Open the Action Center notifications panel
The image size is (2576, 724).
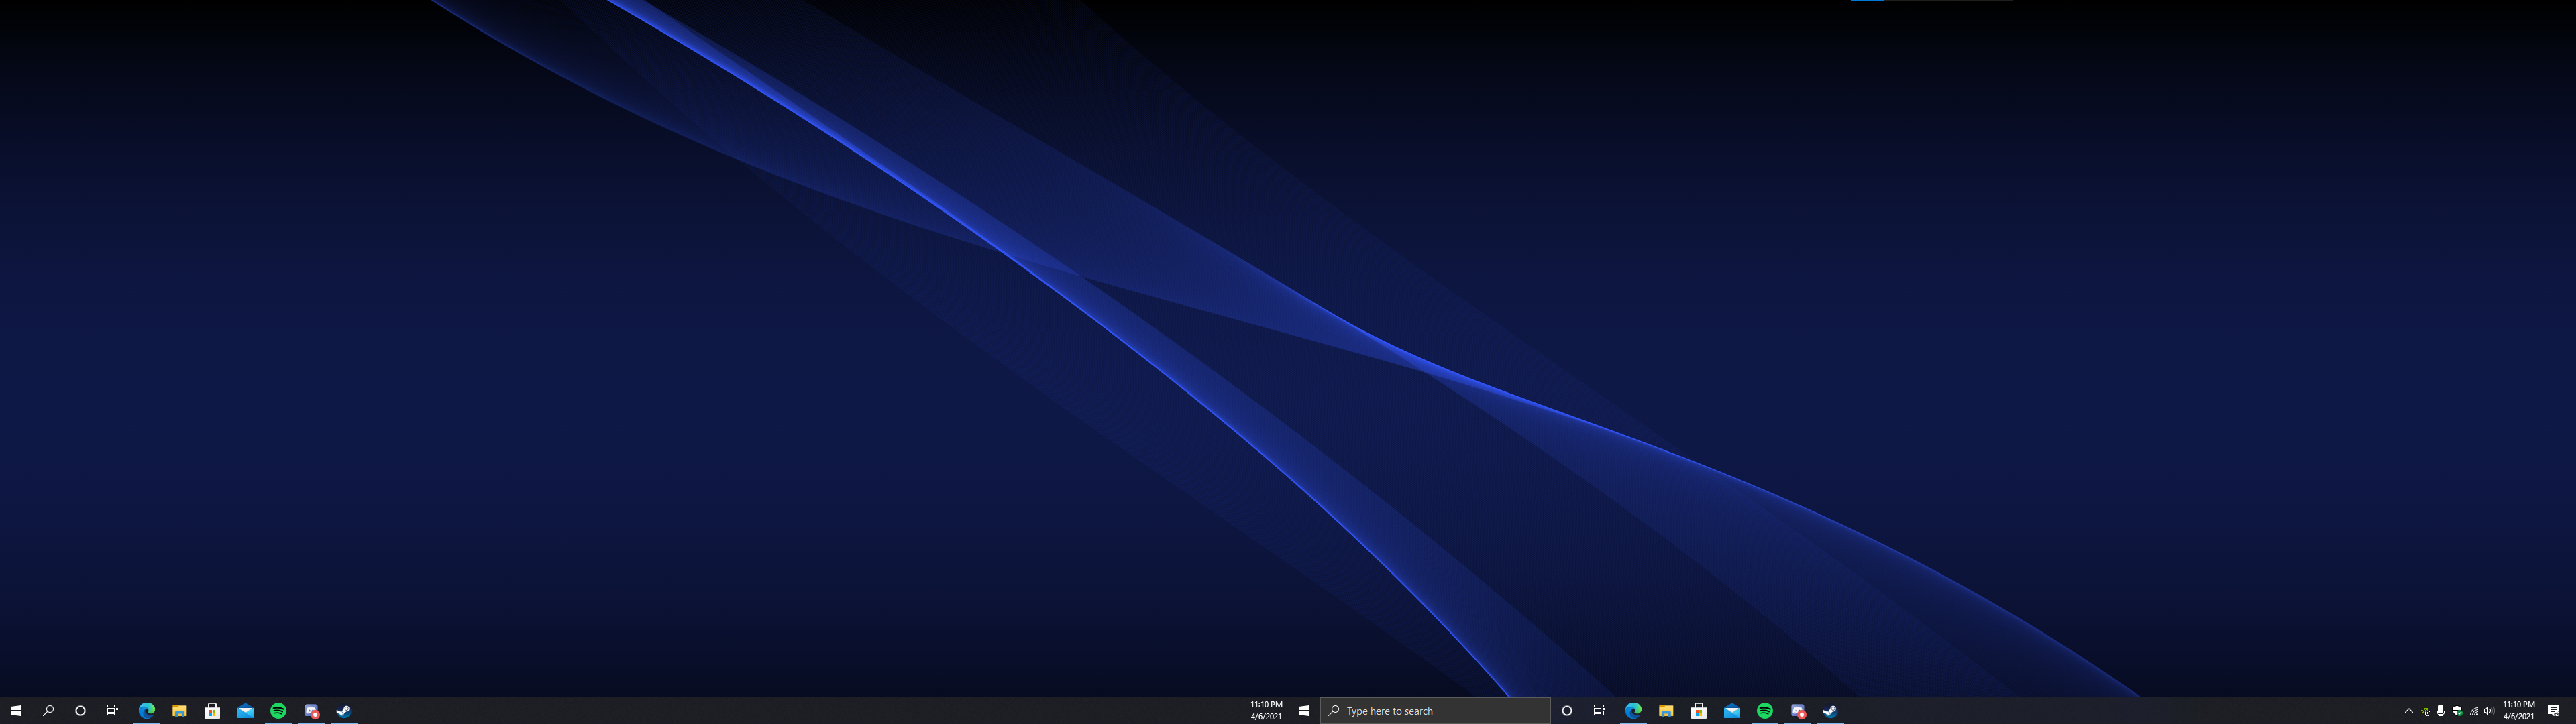[x=2553, y=711]
